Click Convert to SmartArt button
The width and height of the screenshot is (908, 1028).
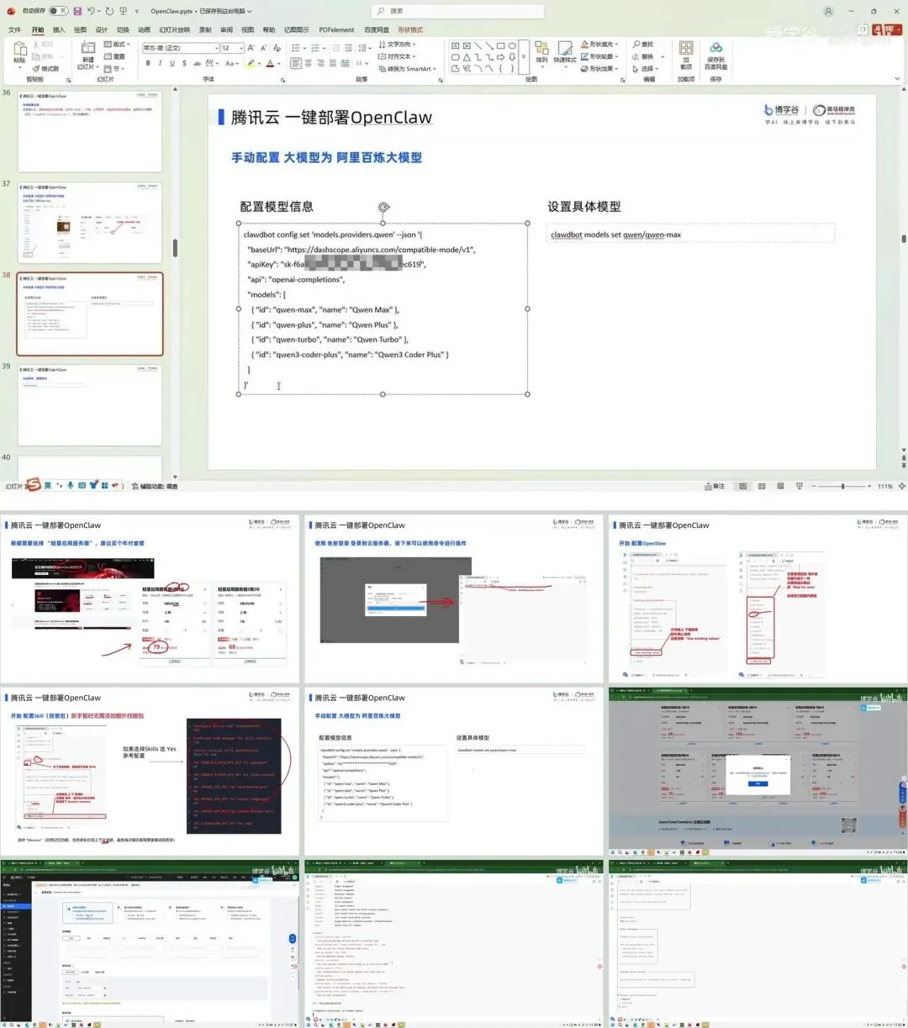click(406, 69)
